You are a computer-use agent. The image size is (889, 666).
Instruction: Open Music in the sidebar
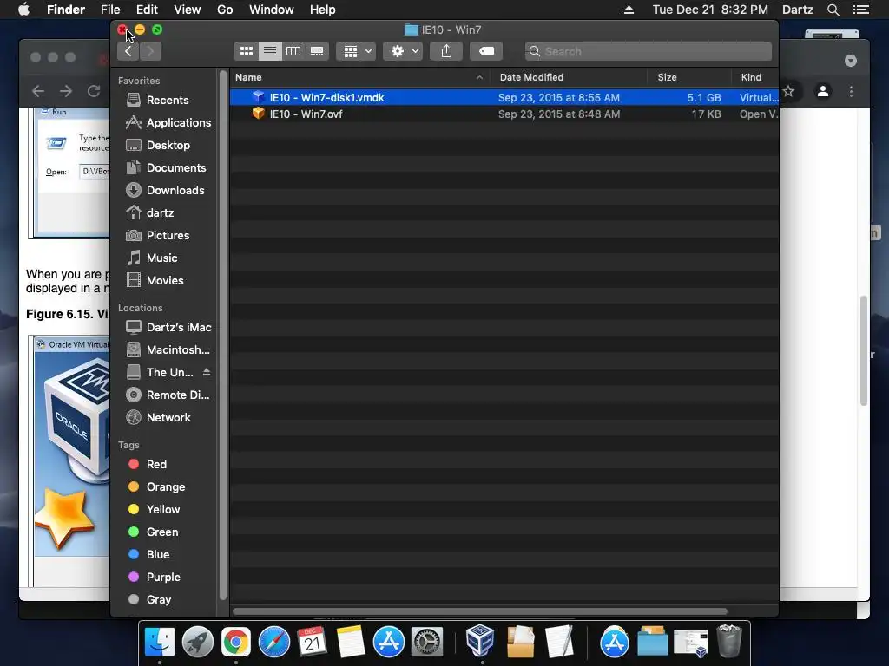click(x=152, y=258)
